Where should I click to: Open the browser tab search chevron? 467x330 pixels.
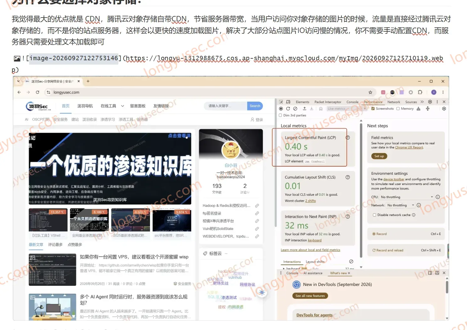coord(19,81)
